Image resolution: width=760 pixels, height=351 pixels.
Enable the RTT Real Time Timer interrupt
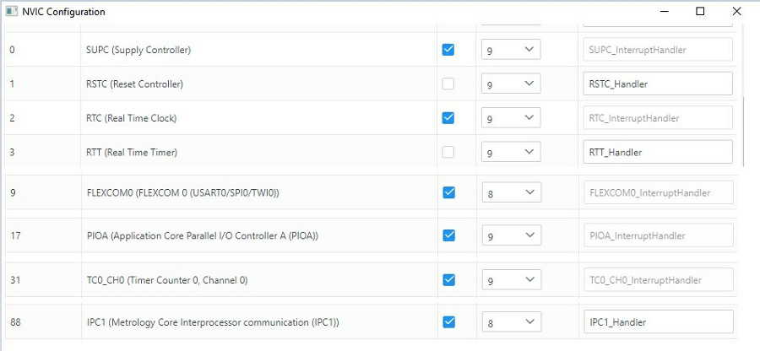point(448,152)
